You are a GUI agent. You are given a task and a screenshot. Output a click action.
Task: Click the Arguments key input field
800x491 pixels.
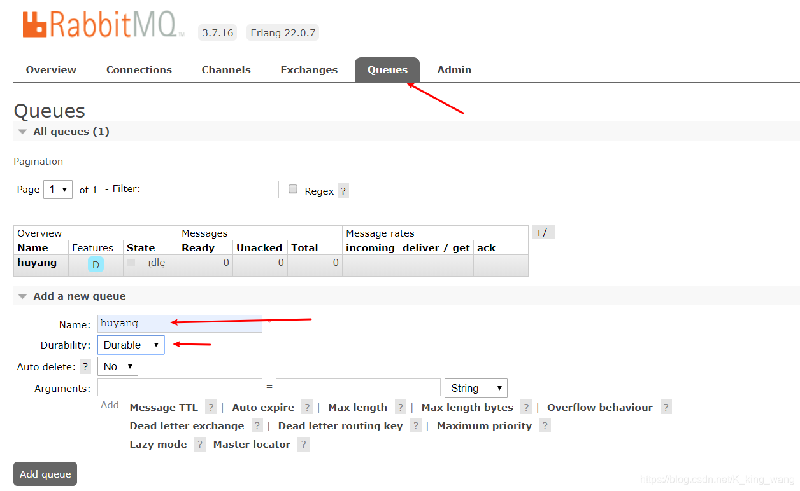coord(180,387)
